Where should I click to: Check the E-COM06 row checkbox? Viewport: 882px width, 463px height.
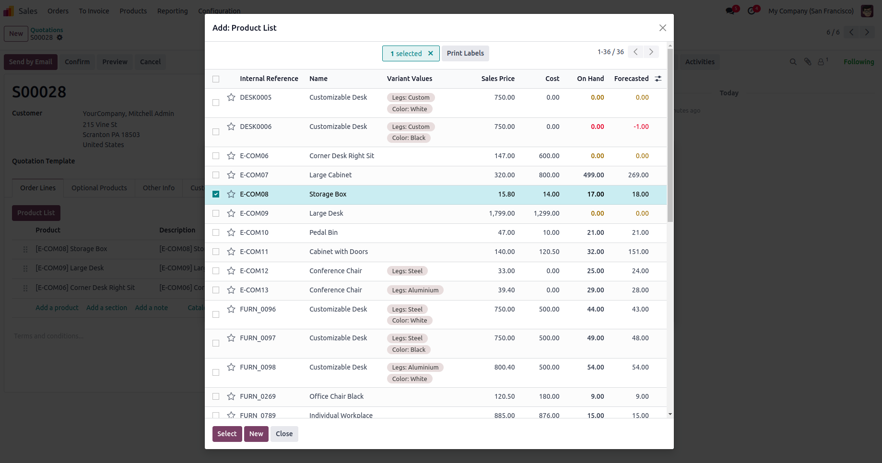click(216, 156)
